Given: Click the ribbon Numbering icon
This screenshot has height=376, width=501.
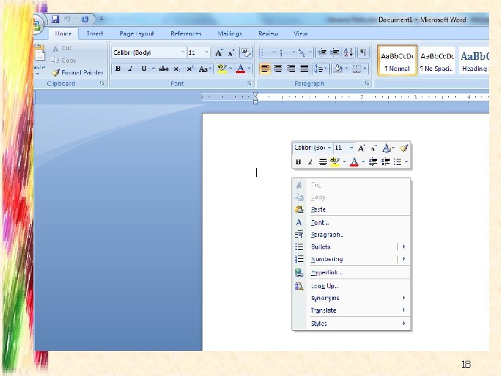Looking at the screenshot, I should (283, 52).
